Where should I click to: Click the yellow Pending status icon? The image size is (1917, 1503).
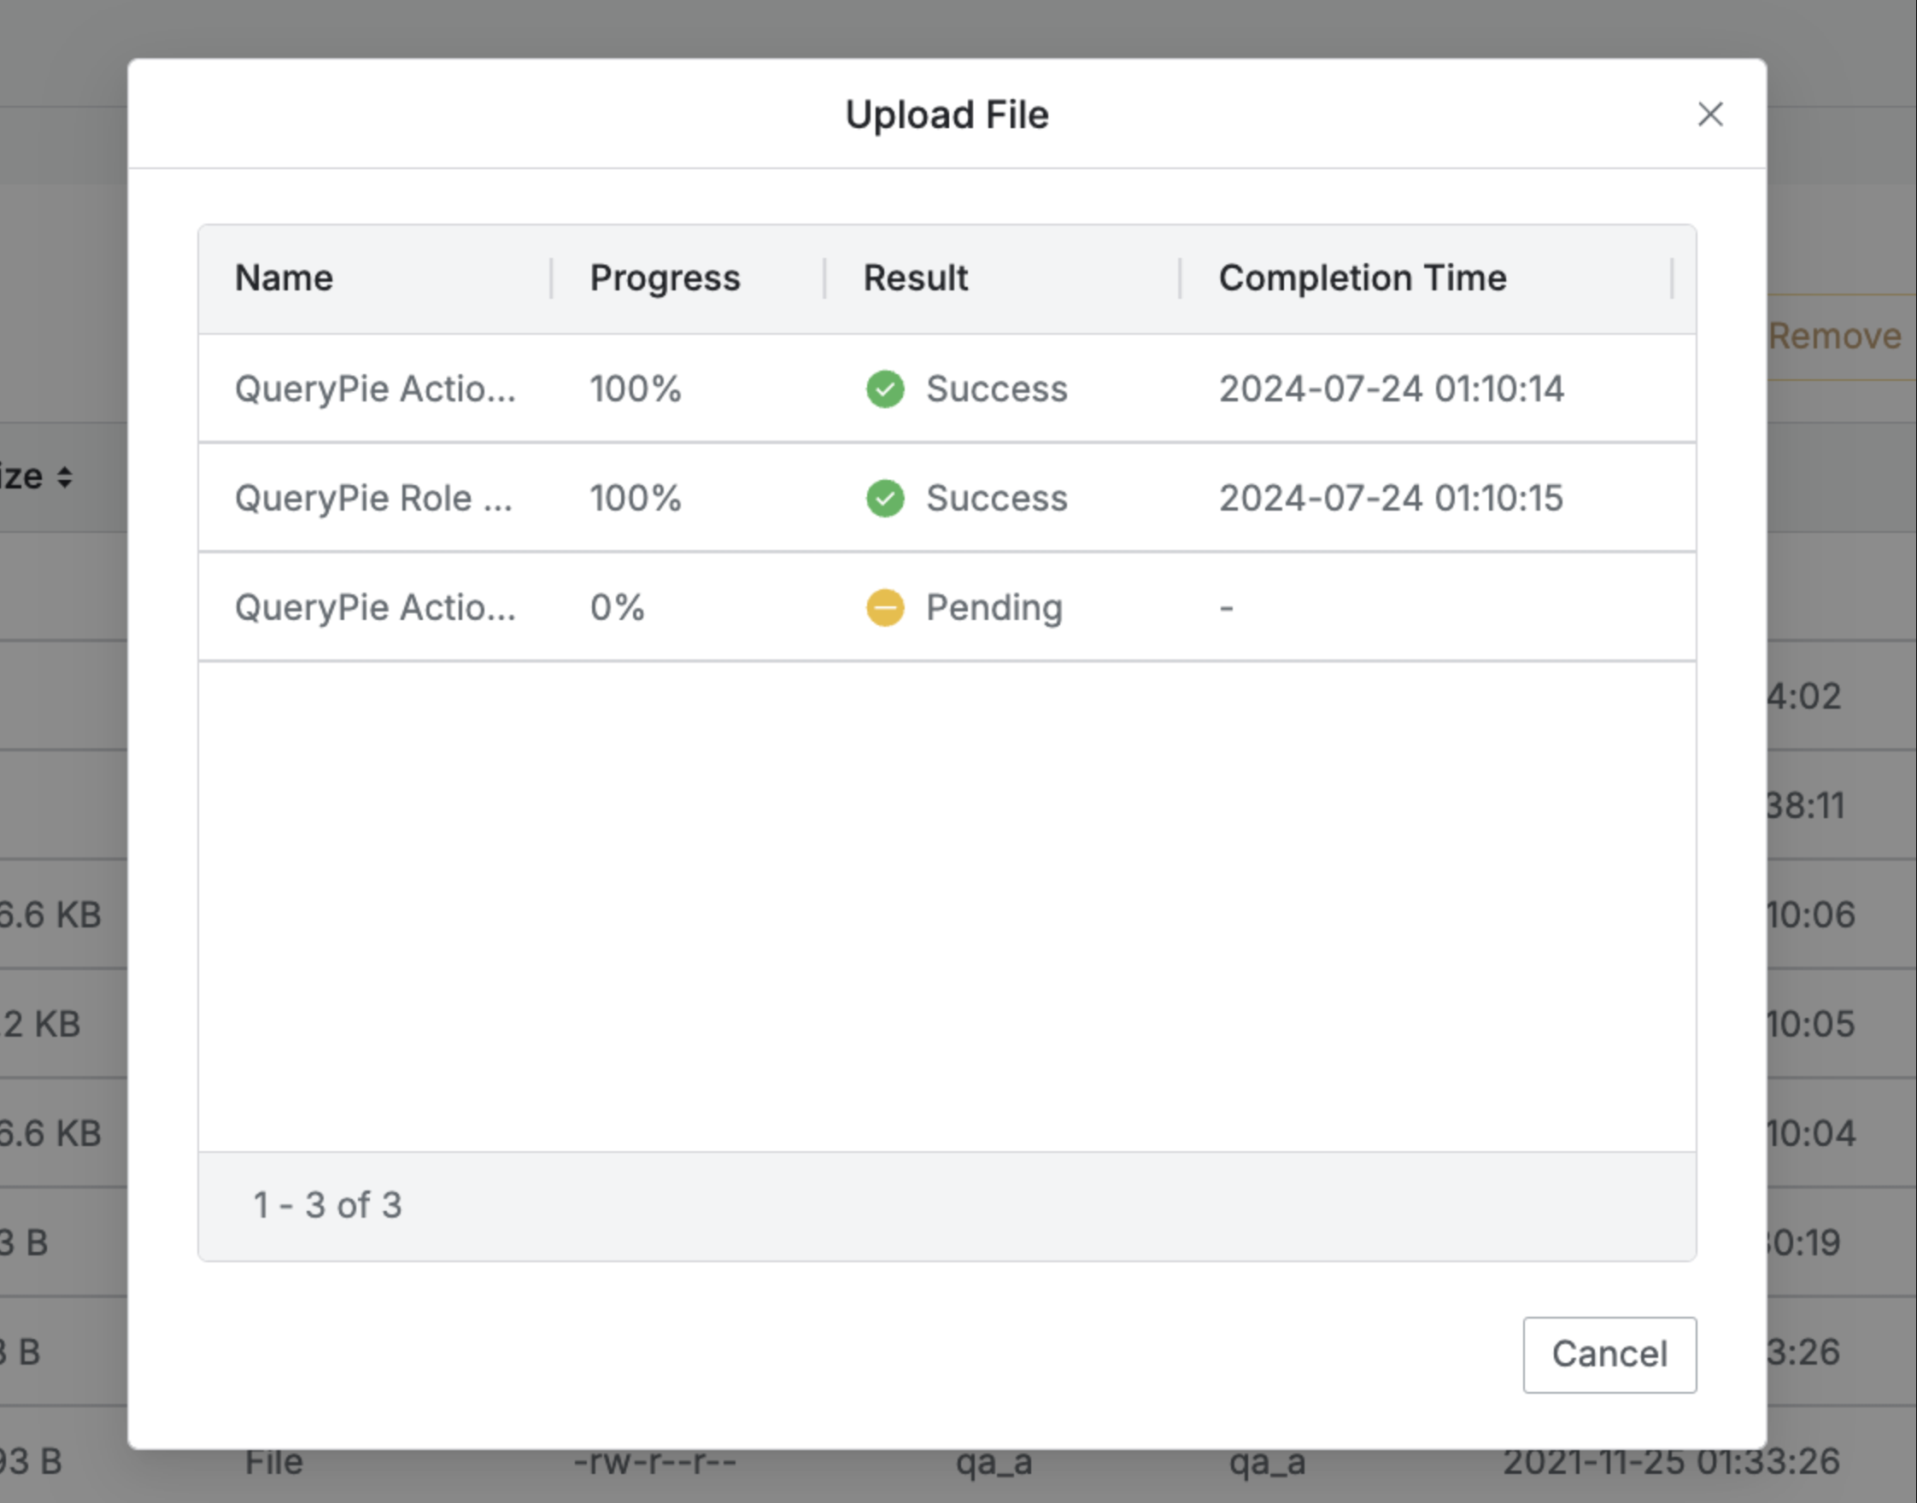click(x=884, y=607)
